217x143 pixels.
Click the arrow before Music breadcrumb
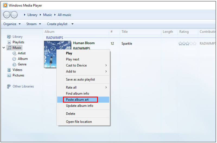pyautogui.click(x=40, y=15)
